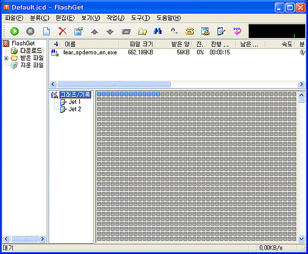
Task: Select Jet 2 in detail tree
Action: click(74, 109)
